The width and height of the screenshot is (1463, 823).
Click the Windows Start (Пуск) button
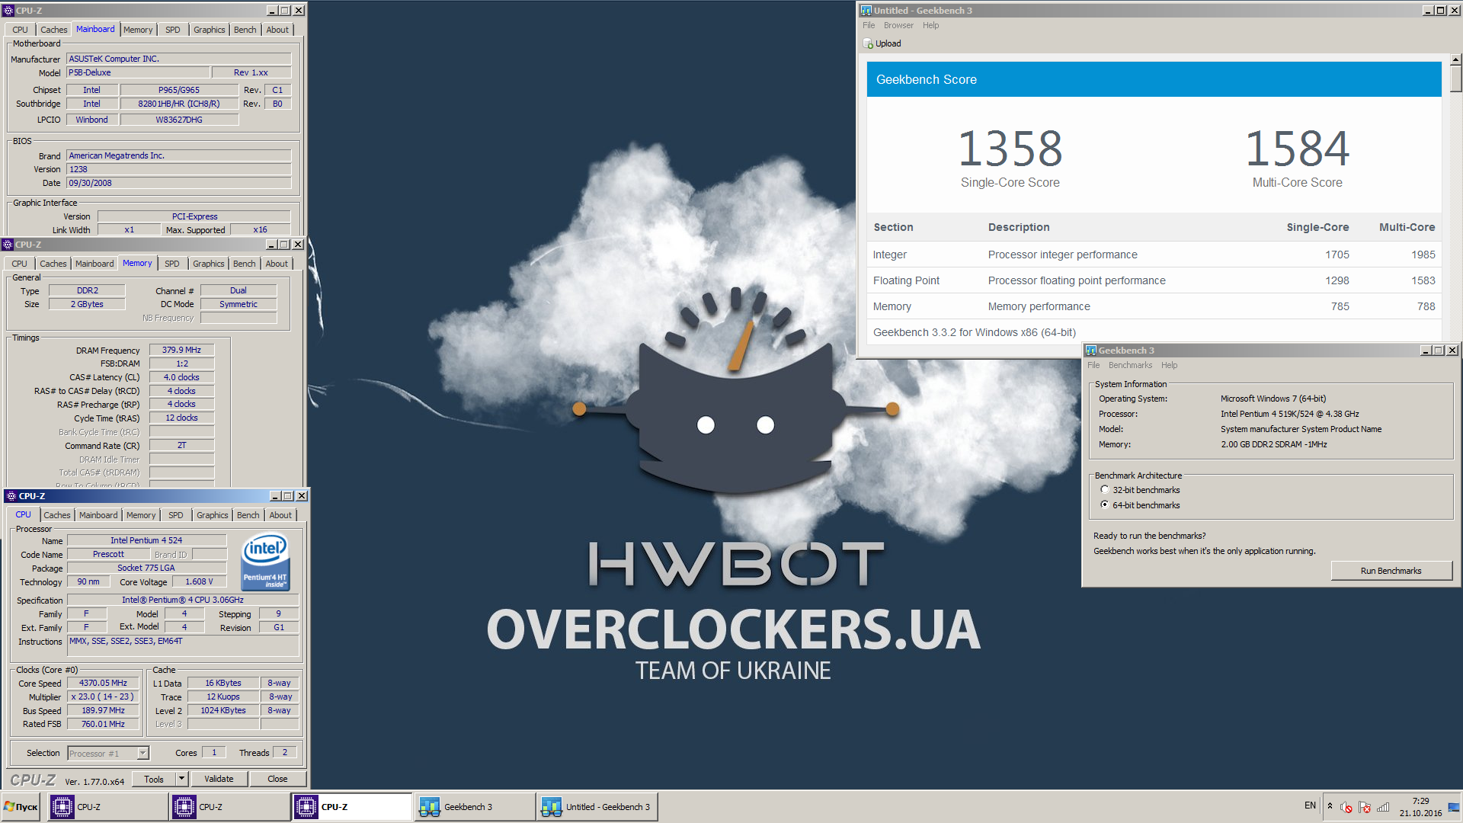(21, 807)
